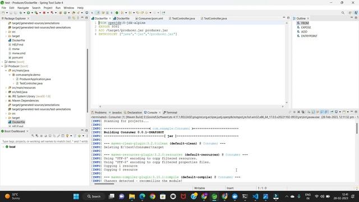Open the Project menu

(48, 8)
